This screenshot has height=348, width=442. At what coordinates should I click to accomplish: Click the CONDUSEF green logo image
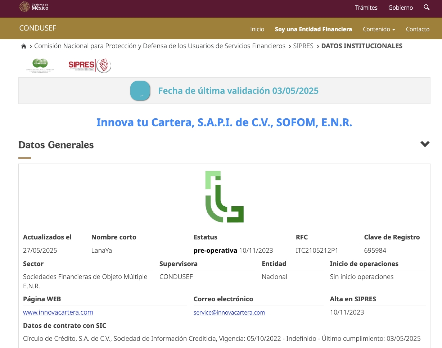click(40, 65)
